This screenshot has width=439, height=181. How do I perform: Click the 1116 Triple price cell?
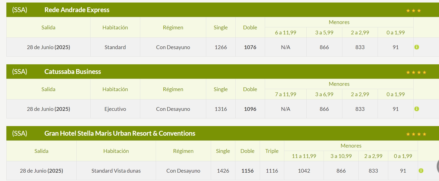click(272, 171)
